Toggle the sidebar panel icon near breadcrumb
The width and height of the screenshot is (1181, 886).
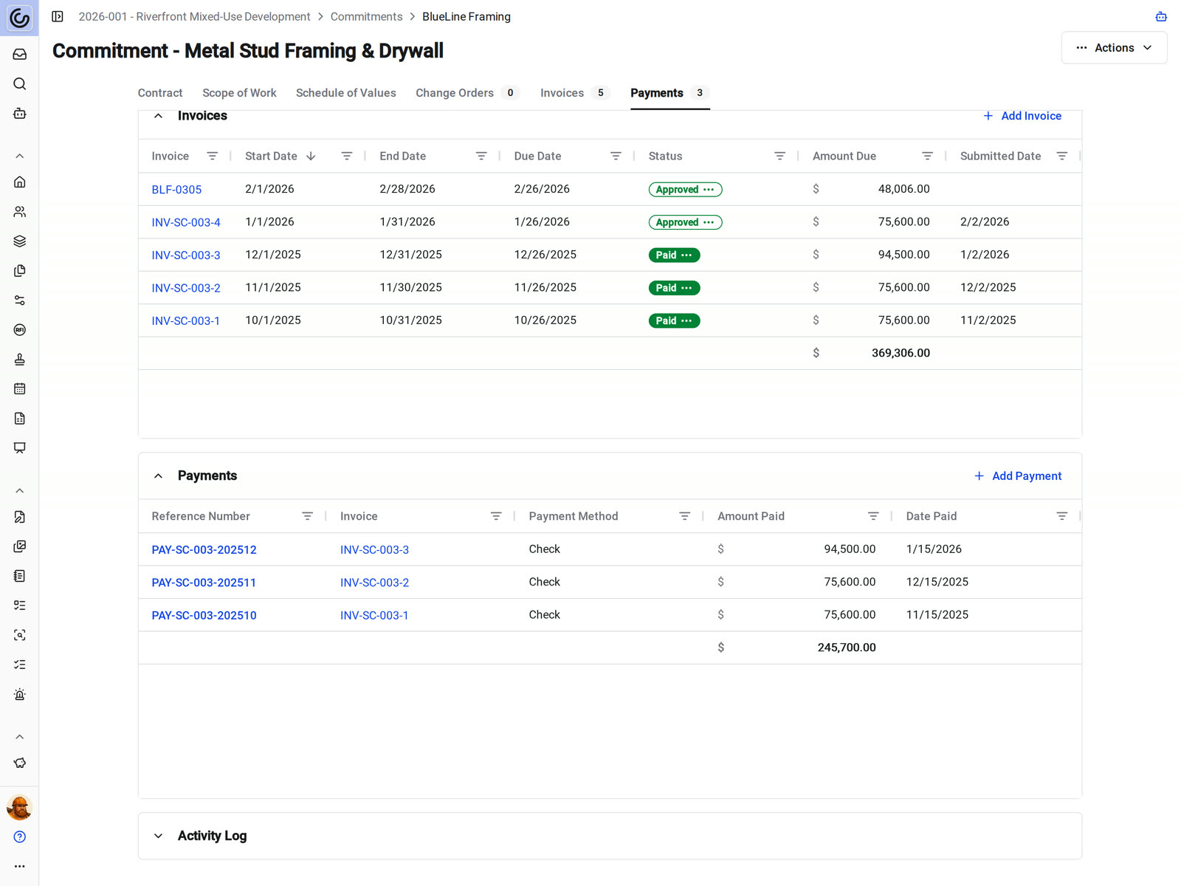pos(58,16)
